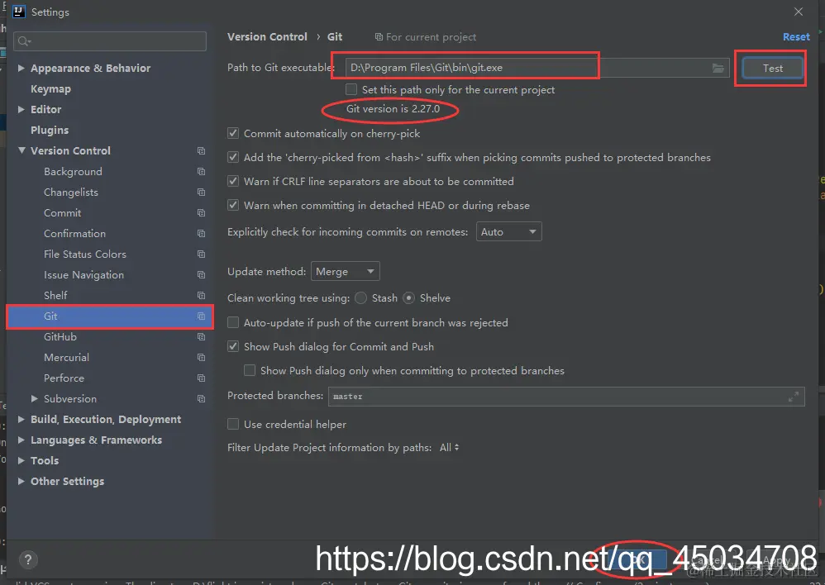Click the Path to Git executable field

pyautogui.click(x=537, y=68)
